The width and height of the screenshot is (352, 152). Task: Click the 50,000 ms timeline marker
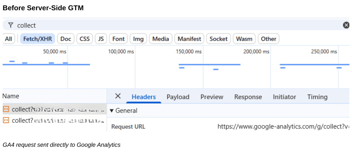[x=55, y=52]
